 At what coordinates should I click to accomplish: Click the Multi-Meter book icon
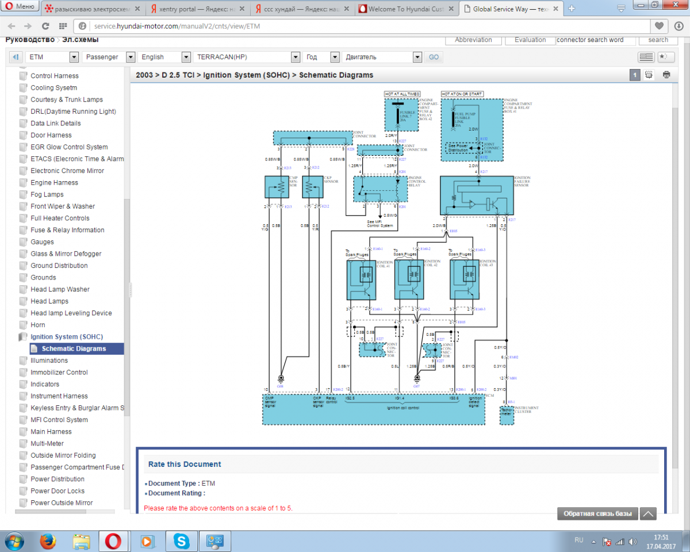pos(23,443)
